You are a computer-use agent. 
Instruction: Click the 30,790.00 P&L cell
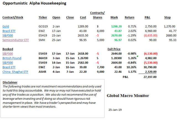coord(150,68)
